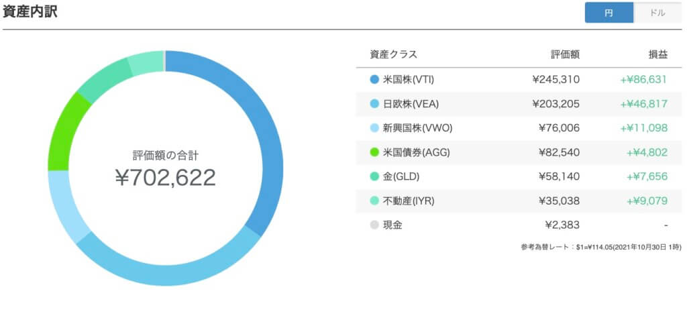The width and height of the screenshot is (687, 328).
Task: Click the teal dot beside 金(GLD)
Action: pos(375,176)
